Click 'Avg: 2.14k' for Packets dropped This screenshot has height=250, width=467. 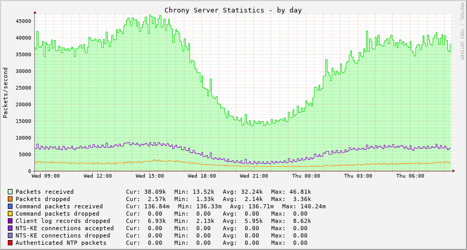pyautogui.click(x=243, y=199)
